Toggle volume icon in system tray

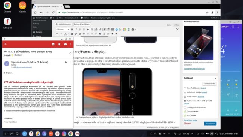coord(207,133)
